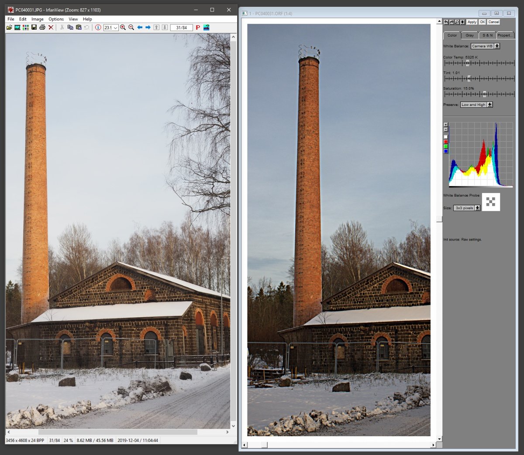
Task: Go to next image with right arrow
Action: [x=148, y=27]
